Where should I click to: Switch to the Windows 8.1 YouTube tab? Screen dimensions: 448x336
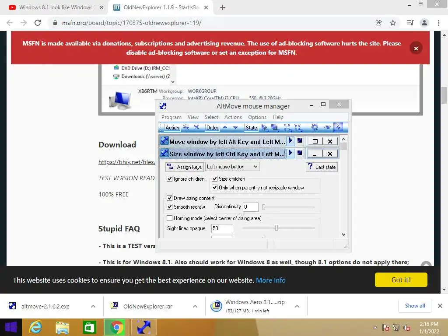click(x=56, y=7)
